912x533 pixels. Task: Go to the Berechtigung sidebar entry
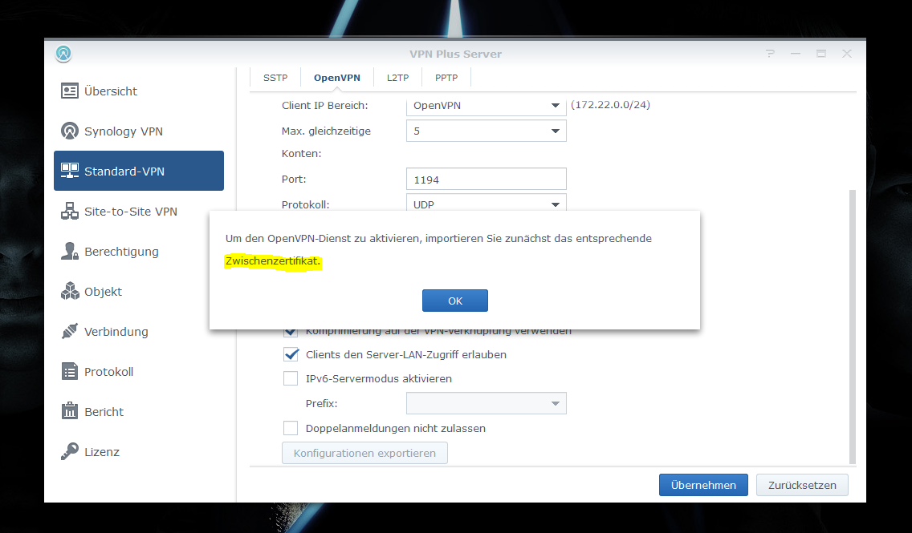(138, 251)
